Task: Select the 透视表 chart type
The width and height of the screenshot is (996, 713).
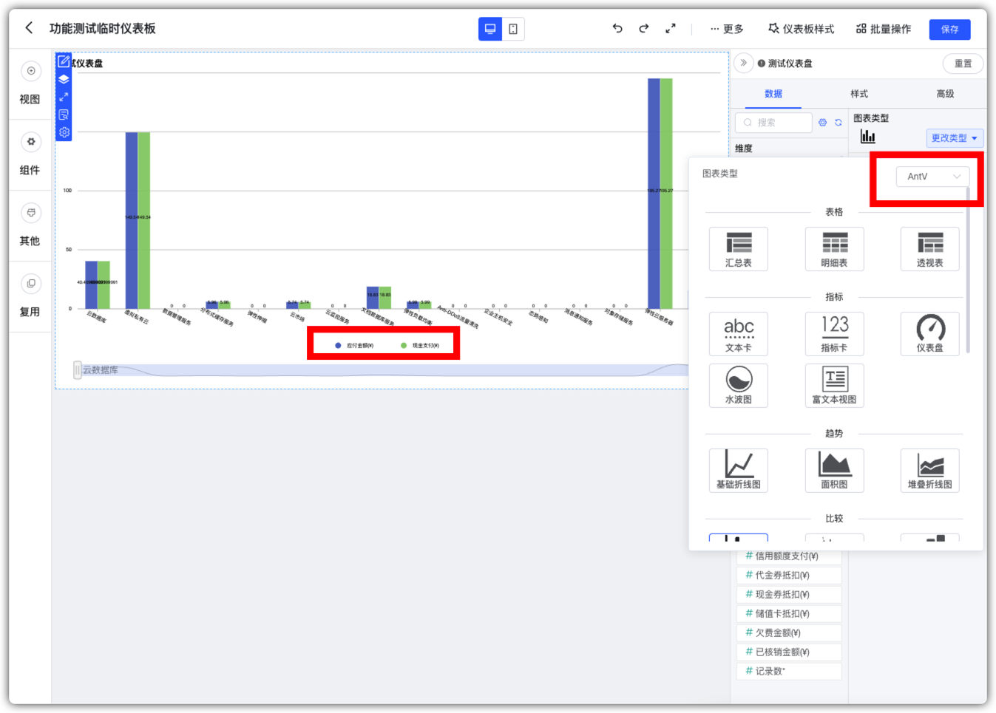Action: 930,249
